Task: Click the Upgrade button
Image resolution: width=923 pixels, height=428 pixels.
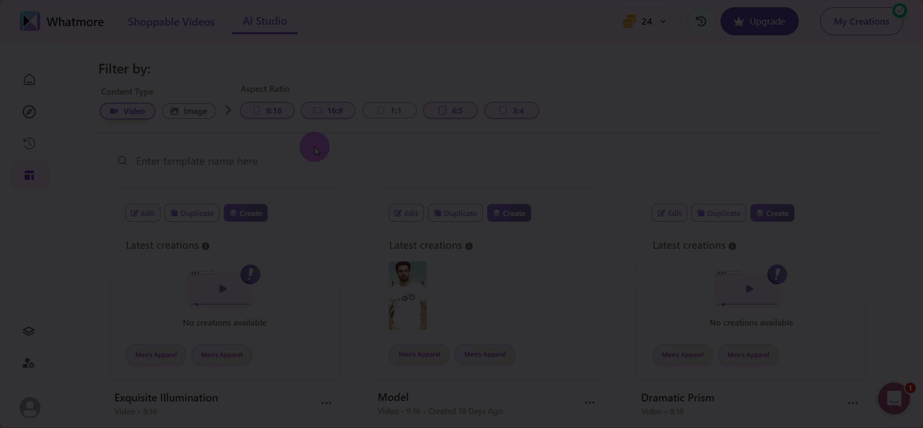Action: coord(760,21)
